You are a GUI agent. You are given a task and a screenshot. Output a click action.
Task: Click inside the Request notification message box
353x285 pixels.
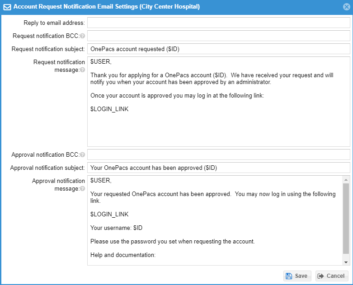point(219,102)
